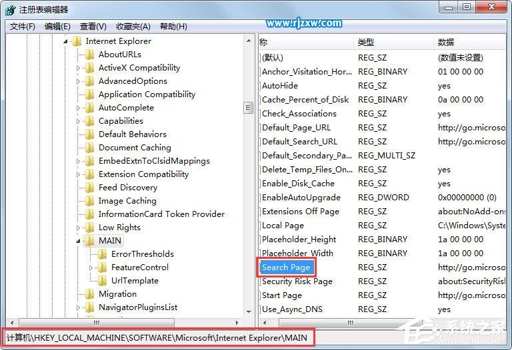Click the Migration folder icon

coord(89,294)
